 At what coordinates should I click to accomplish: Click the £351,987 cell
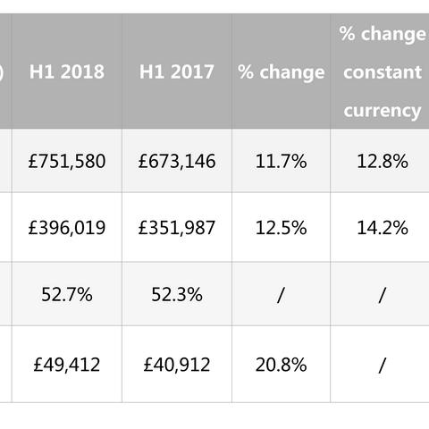(x=177, y=227)
